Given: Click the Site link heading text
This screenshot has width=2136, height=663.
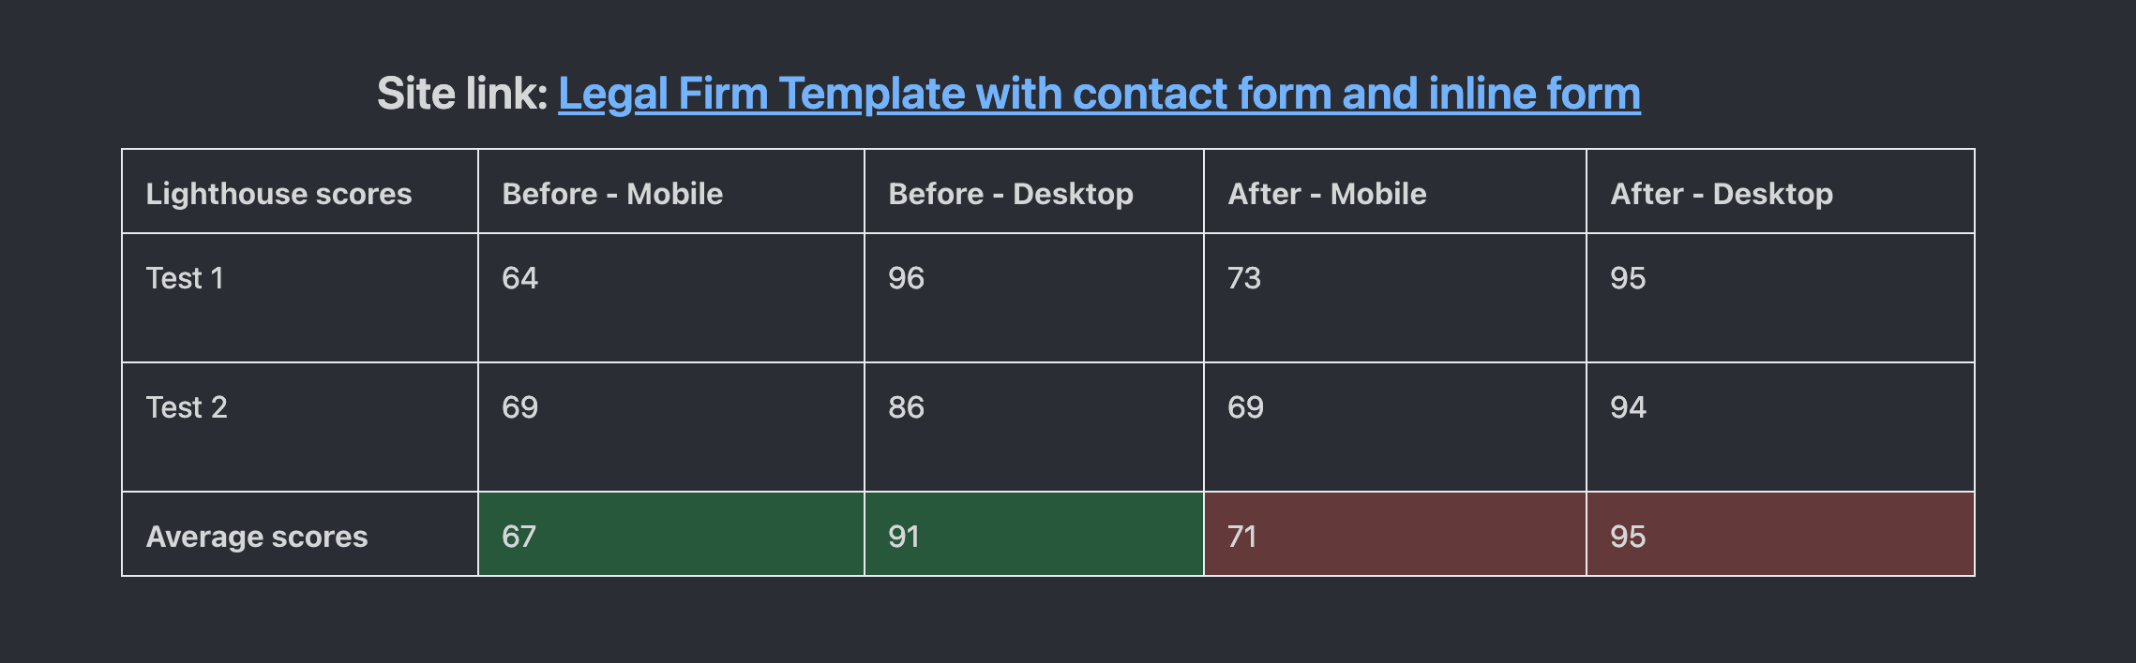Looking at the screenshot, I should pos(462,94).
